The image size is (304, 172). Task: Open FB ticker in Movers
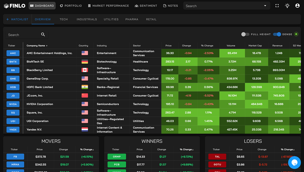click(15, 157)
